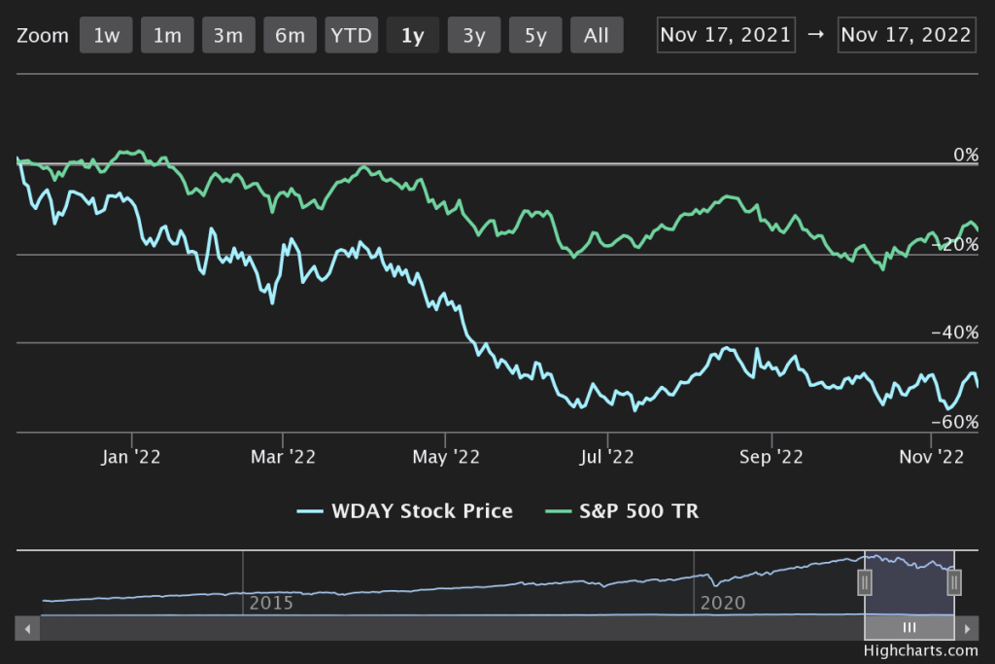Set zoom range to 1w
The height and width of the screenshot is (664, 995).
[106, 36]
